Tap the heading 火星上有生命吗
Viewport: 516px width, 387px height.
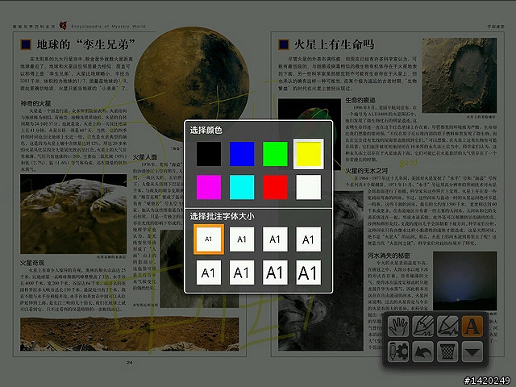click(334, 44)
